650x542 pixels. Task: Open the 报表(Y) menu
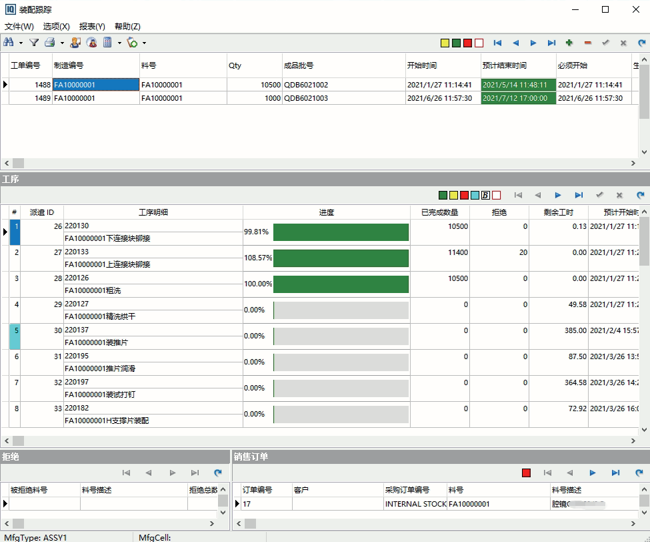click(92, 27)
